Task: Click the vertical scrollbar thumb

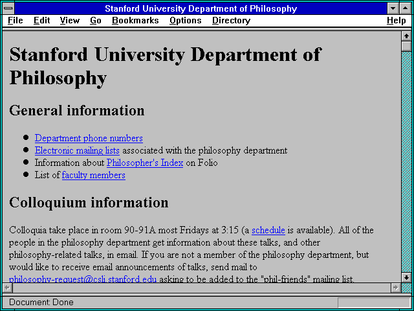Action: coord(406,46)
